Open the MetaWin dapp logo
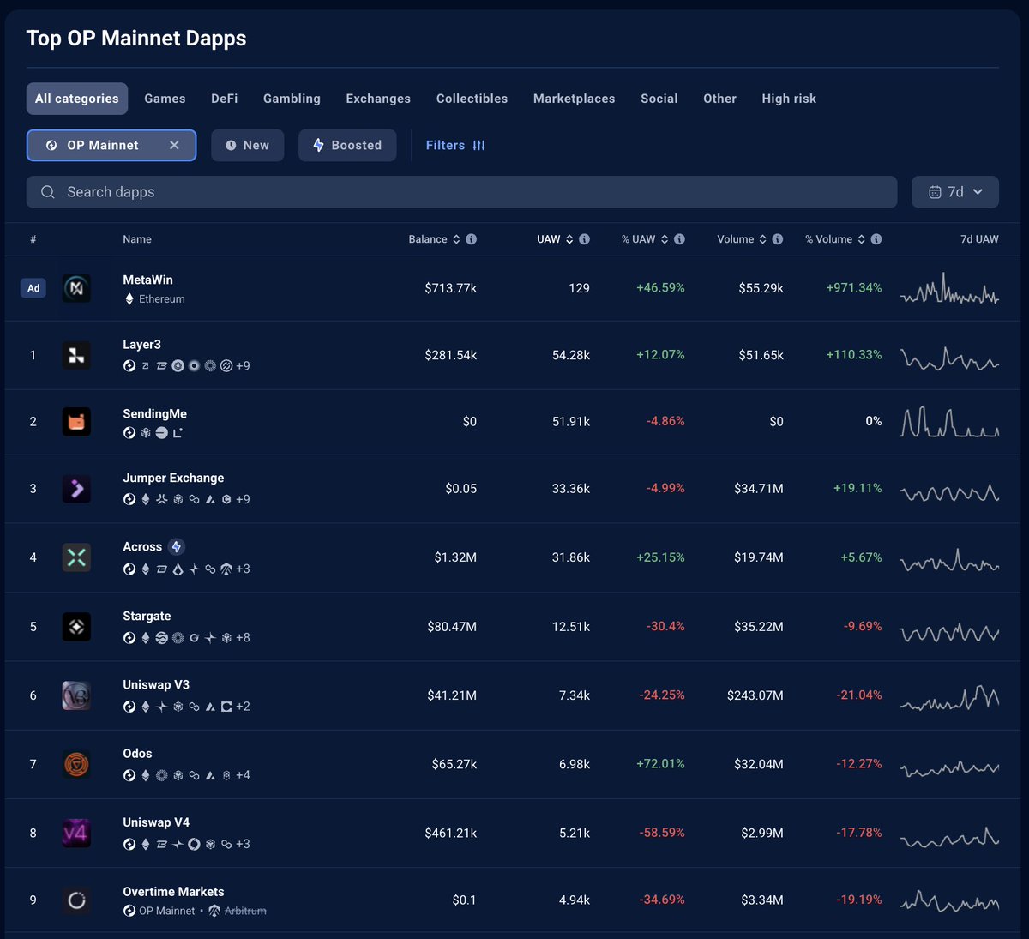 (76, 288)
